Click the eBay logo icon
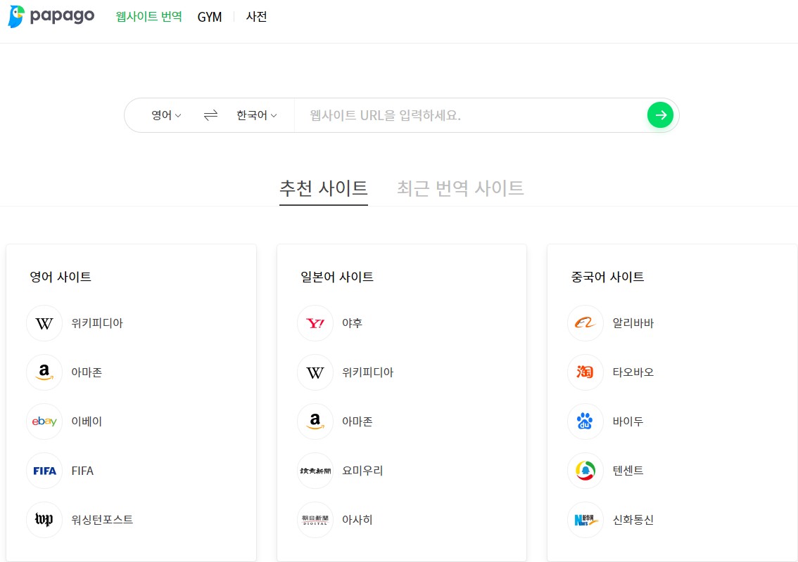This screenshot has width=798, height=562. click(44, 421)
